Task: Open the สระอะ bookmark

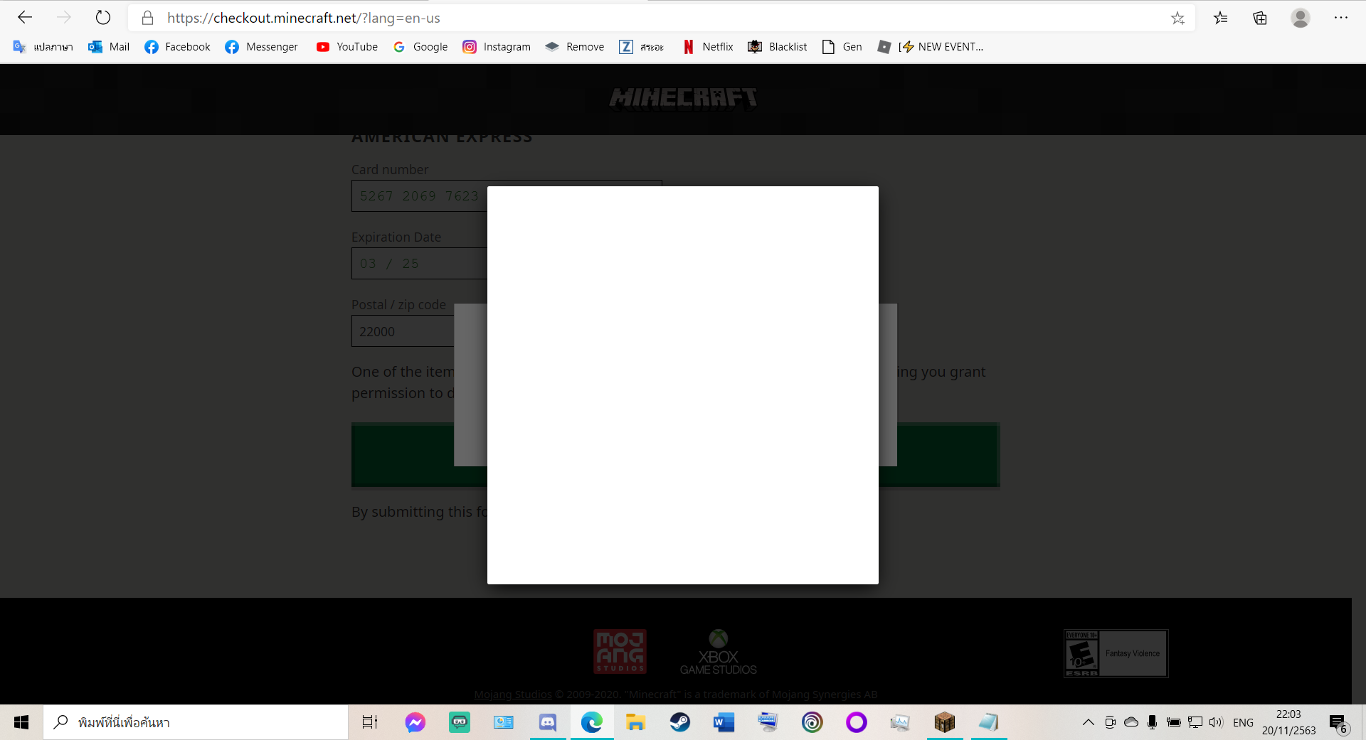Action: [641, 47]
